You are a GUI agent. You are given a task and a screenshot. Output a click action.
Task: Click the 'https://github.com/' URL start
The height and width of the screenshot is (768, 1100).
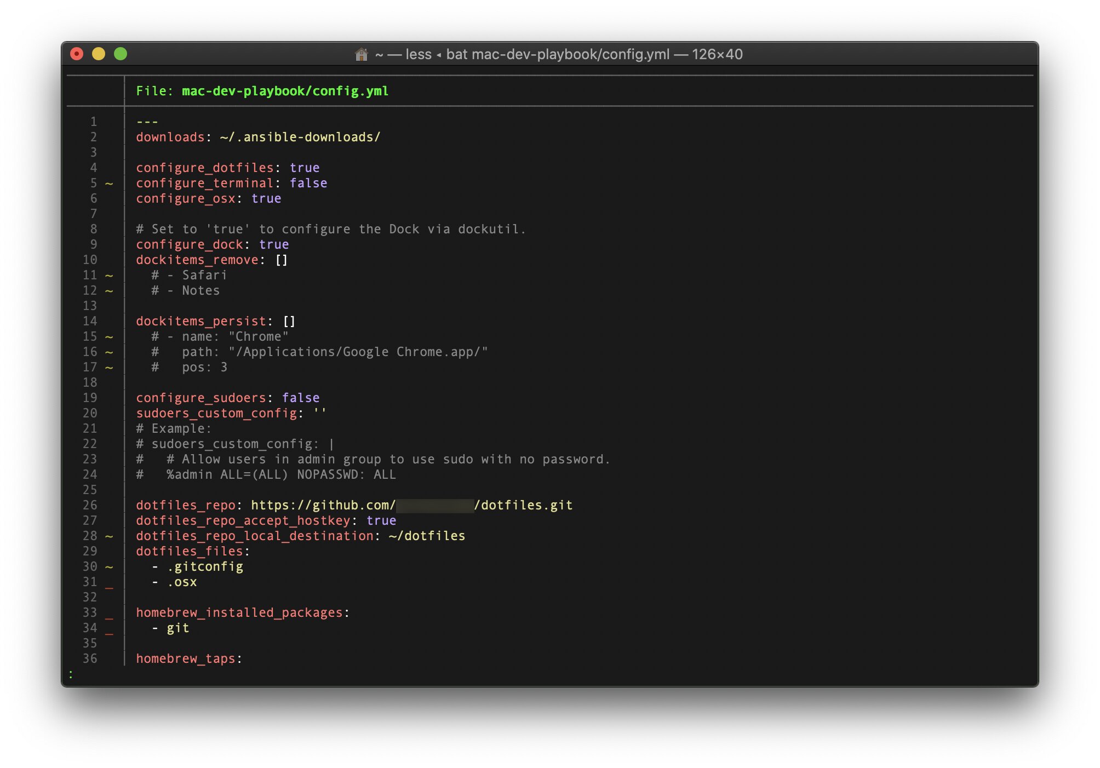[323, 505]
